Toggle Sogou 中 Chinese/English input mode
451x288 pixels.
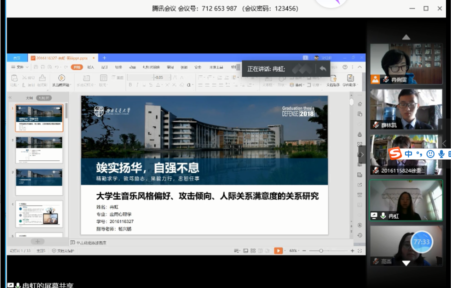[408, 154]
